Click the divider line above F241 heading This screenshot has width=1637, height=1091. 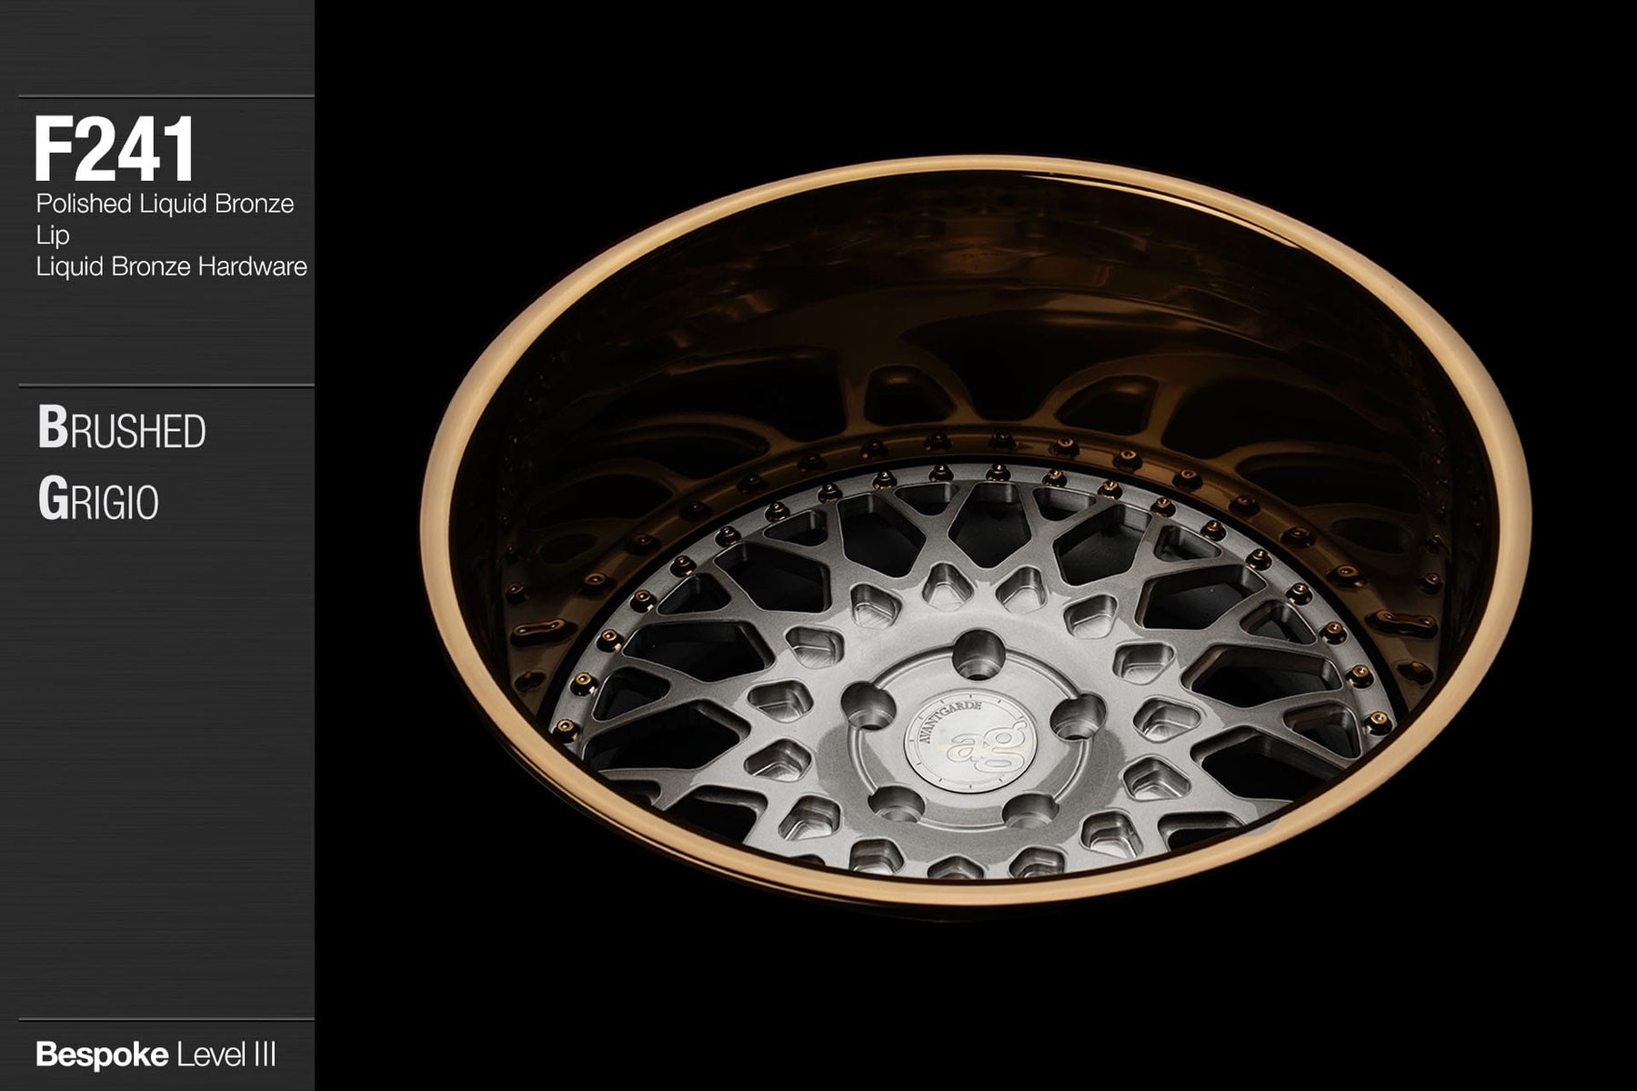click(x=166, y=96)
